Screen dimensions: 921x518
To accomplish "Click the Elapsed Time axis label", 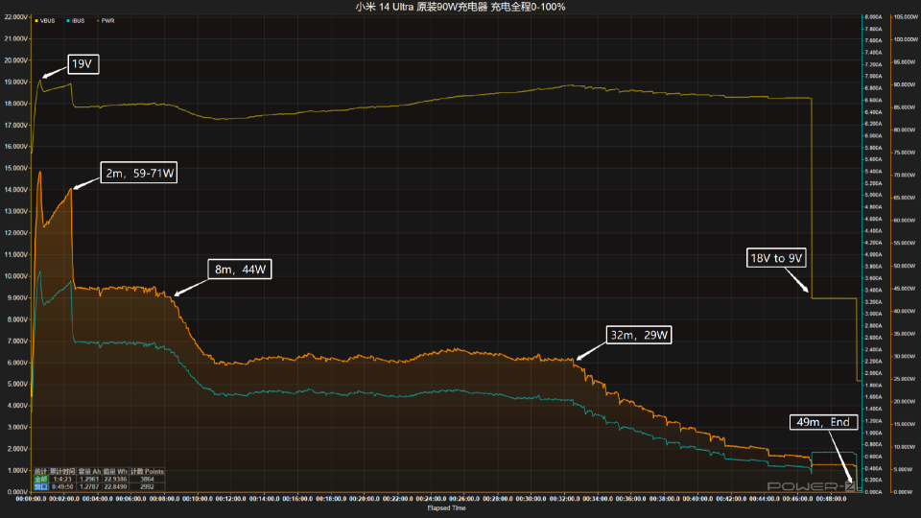I will pos(446,508).
